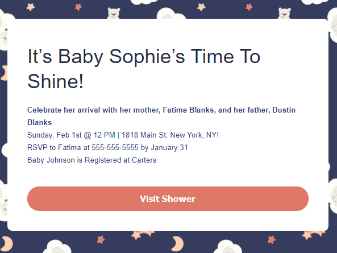The height and width of the screenshot is (253, 337).
Task: Click the Visit Shower button
Action: pyautogui.click(x=168, y=198)
